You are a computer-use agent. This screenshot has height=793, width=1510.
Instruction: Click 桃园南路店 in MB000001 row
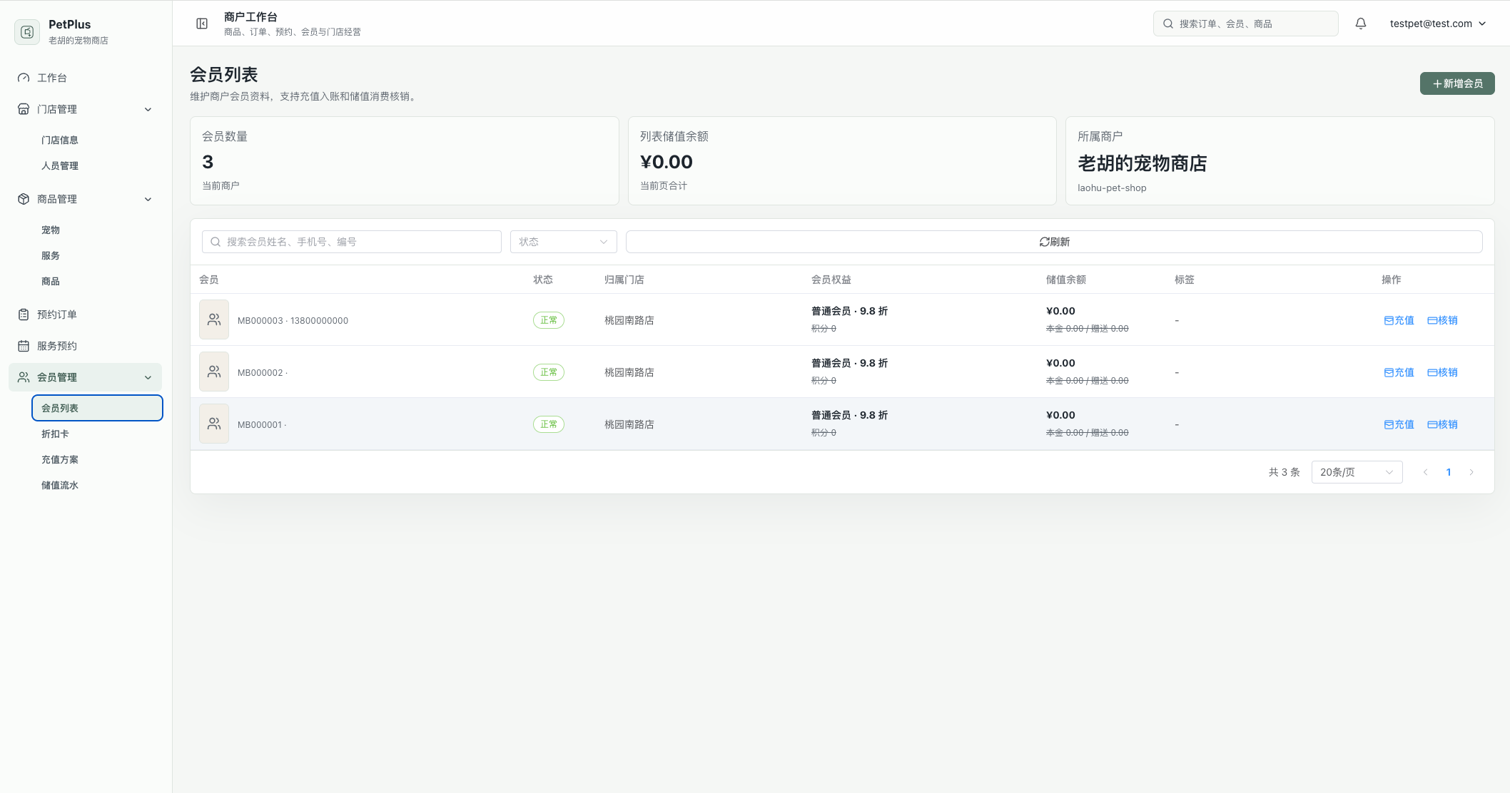[629, 424]
